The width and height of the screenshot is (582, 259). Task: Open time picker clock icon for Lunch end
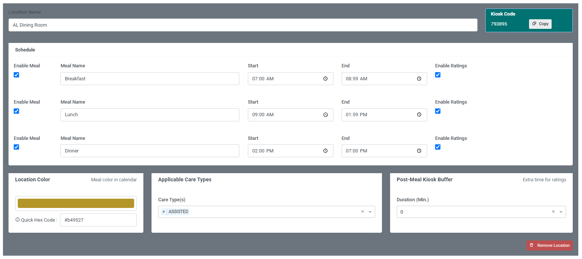(419, 115)
